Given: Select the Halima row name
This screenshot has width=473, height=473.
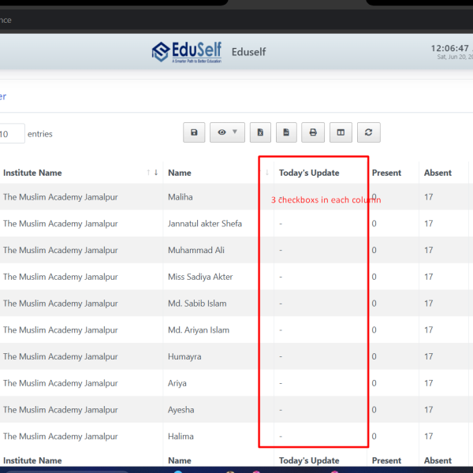Looking at the screenshot, I should (x=181, y=436).
